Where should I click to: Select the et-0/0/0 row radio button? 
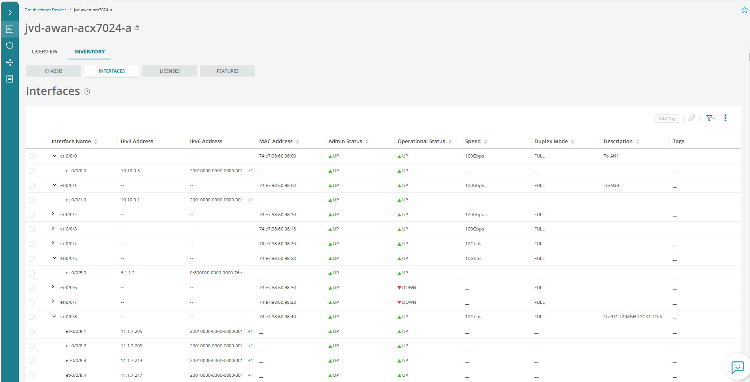32,156
